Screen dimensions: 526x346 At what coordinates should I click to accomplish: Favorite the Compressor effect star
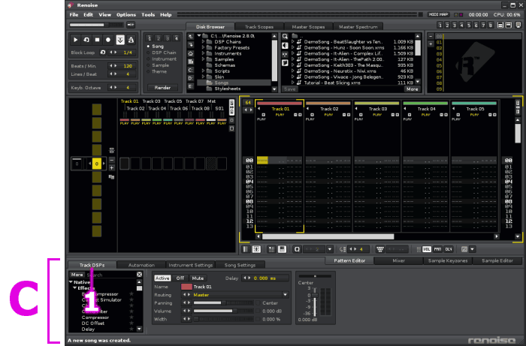[x=131, y=317]
